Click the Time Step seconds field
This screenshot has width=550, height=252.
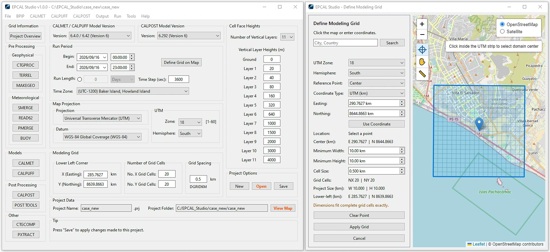(179, 79)
